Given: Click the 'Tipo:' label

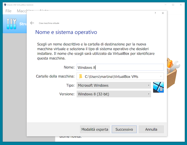Looking at the screenshot, I should coord(71,85).
